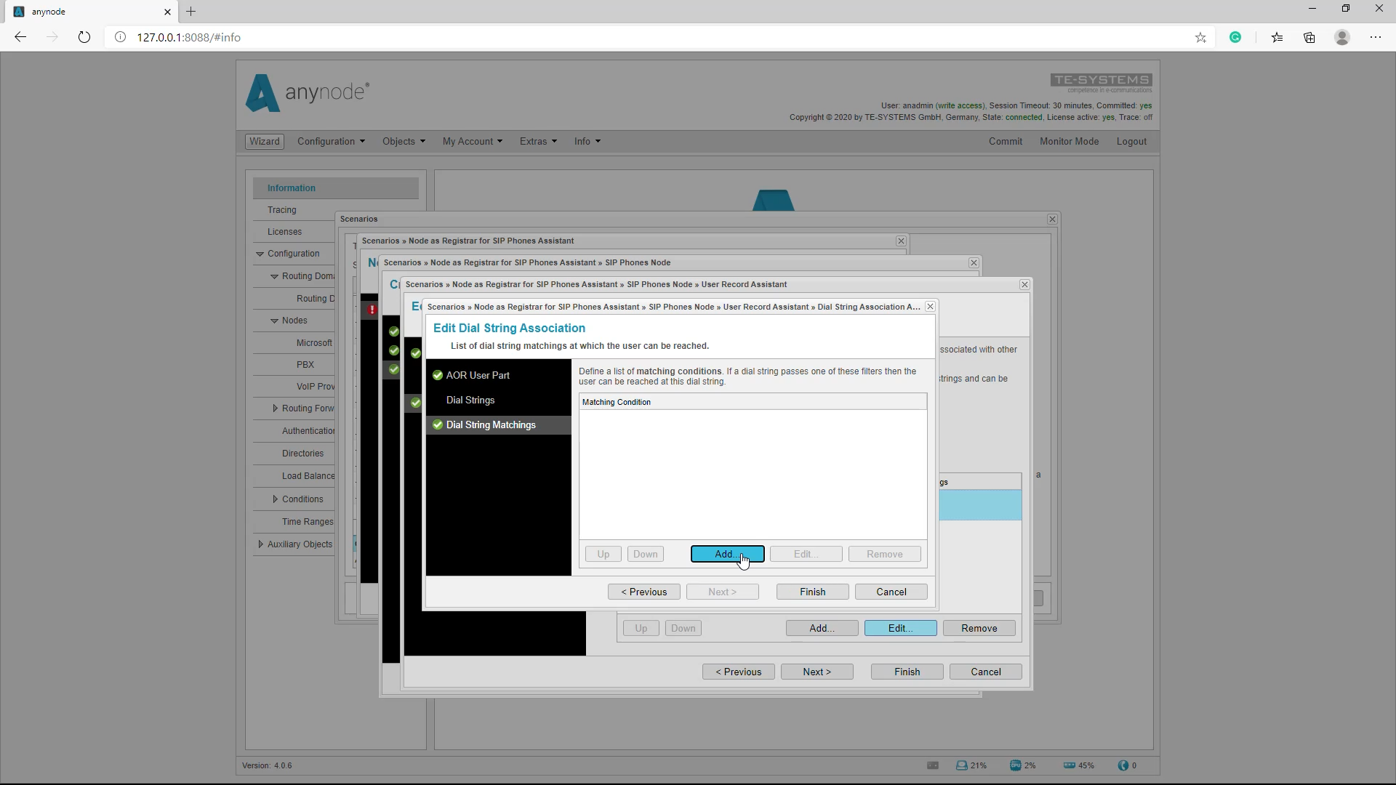The height and width of the screenshot is (785, 1396).
Task: Switch to Monitor Mode
Action: click(x=1069, y=142)
